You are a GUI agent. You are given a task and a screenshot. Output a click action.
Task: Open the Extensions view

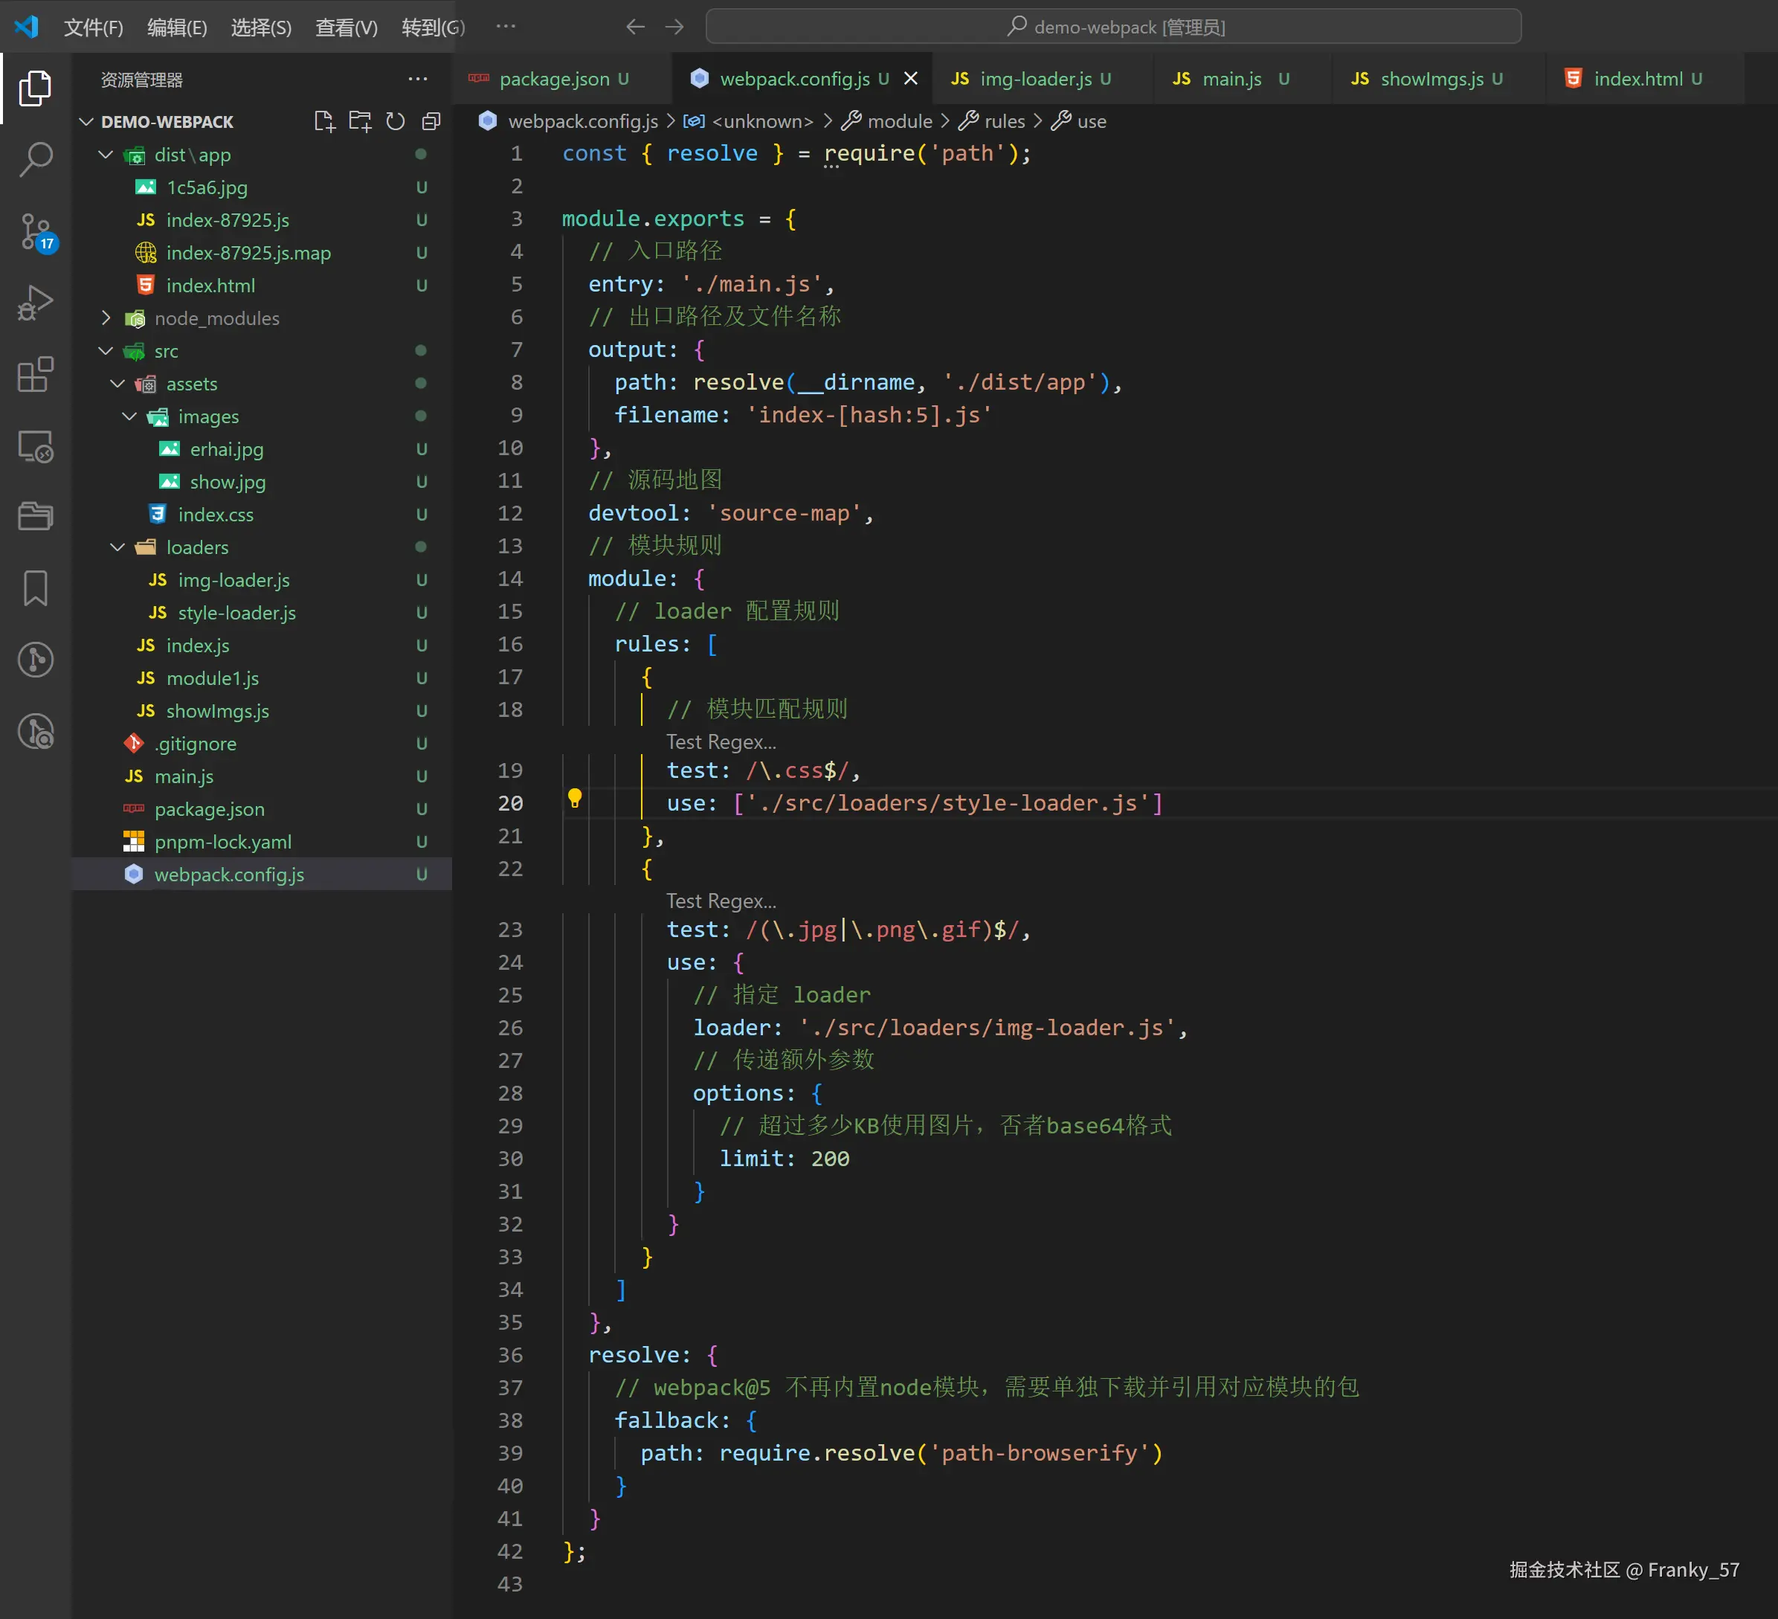click(35, 375)
